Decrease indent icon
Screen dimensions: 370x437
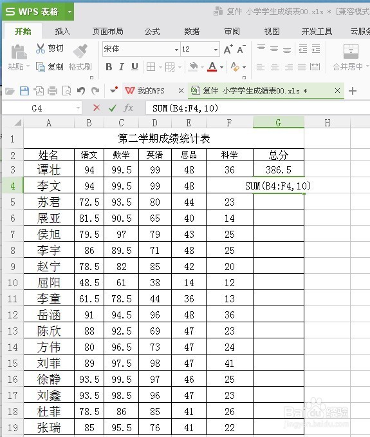tap(302, 49)
